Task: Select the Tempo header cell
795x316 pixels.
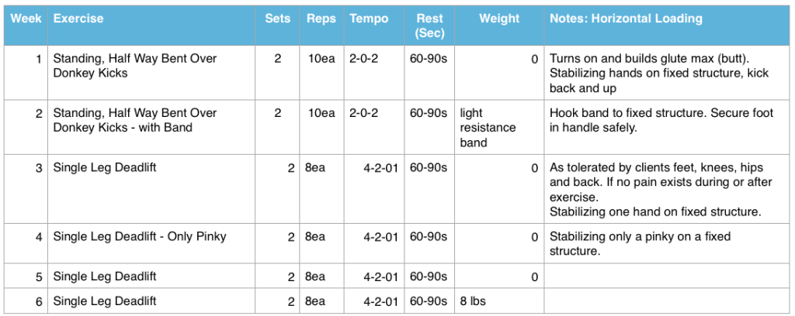Action: click(x=373, y=26)
